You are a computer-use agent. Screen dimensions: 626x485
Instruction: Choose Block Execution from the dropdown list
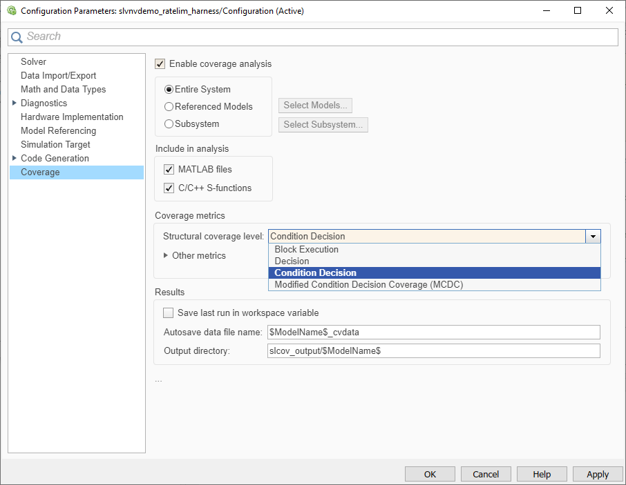click(307, 250)
